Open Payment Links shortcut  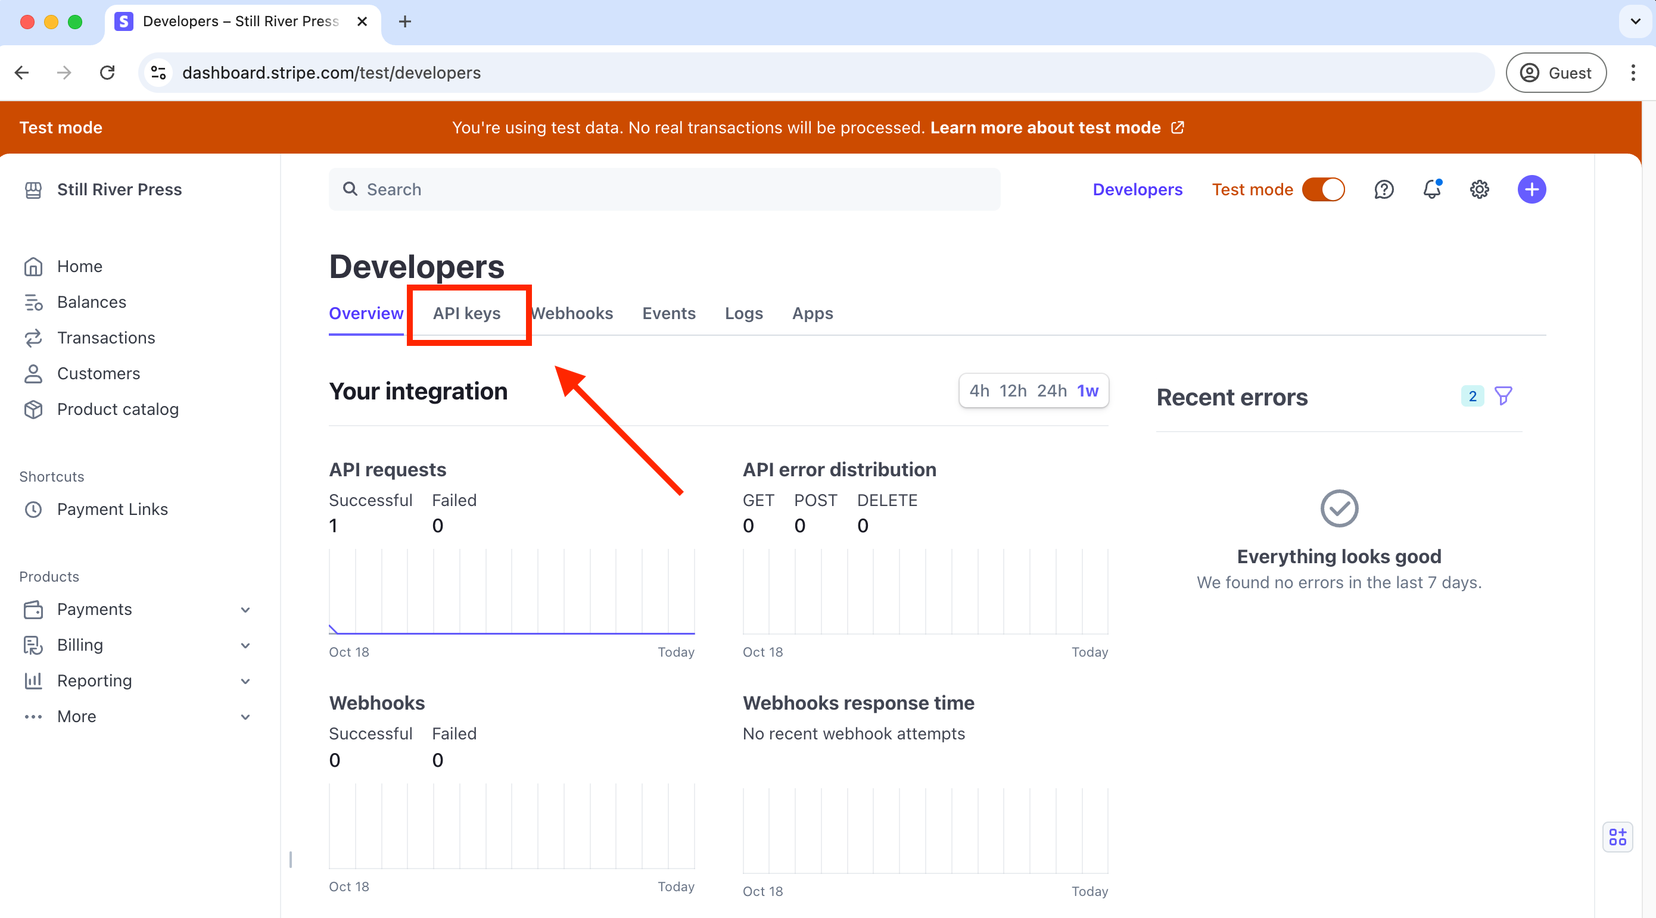click(x=113, y=510)
